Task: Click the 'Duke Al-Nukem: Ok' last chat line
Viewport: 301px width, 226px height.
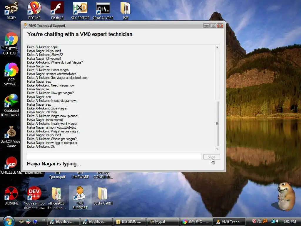Action: (x=41, y=147)
